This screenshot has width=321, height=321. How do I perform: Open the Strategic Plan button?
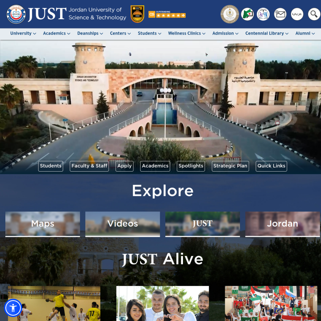(x=230, y=166)
